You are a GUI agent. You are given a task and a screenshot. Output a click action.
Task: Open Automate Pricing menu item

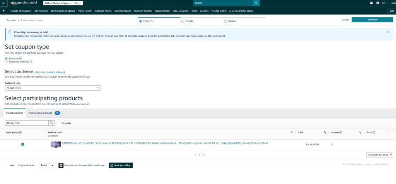pos(103,11)
